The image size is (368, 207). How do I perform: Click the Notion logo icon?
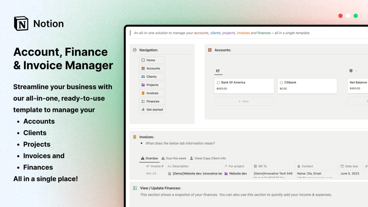pyautogui.click(x=21, y=23)
